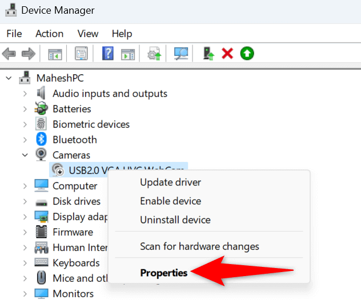Expand the Computer chevron

(25, 186)
